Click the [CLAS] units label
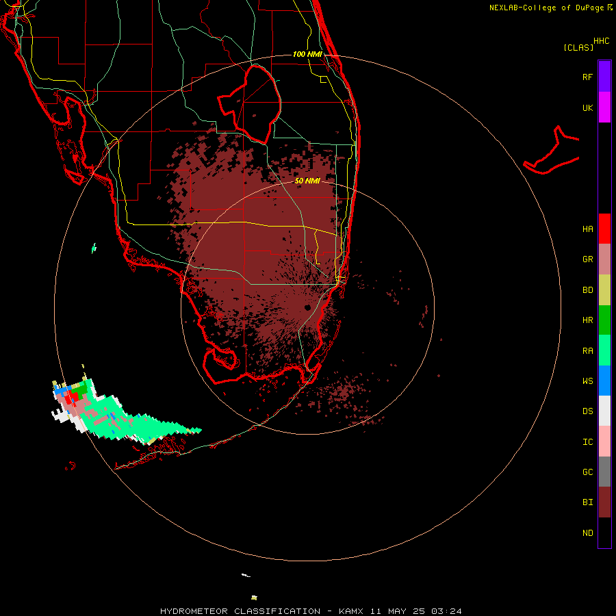Viewport: 616px width, 616px height. pos(578,47)
